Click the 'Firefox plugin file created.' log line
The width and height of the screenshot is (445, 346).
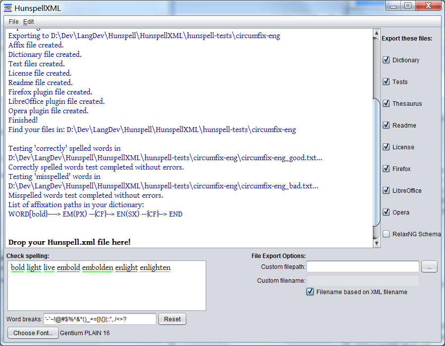point(50,92)
